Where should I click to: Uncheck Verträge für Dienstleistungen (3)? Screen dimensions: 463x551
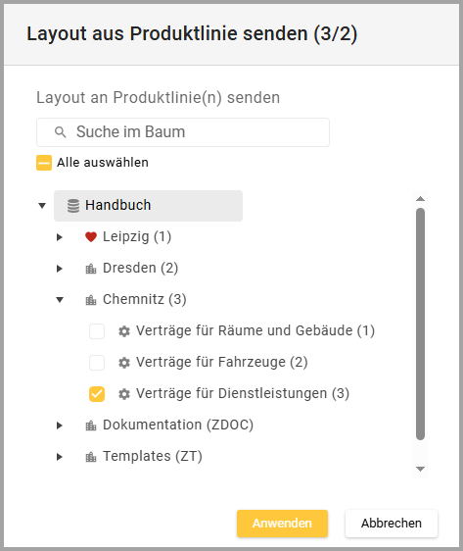point(97,394)
